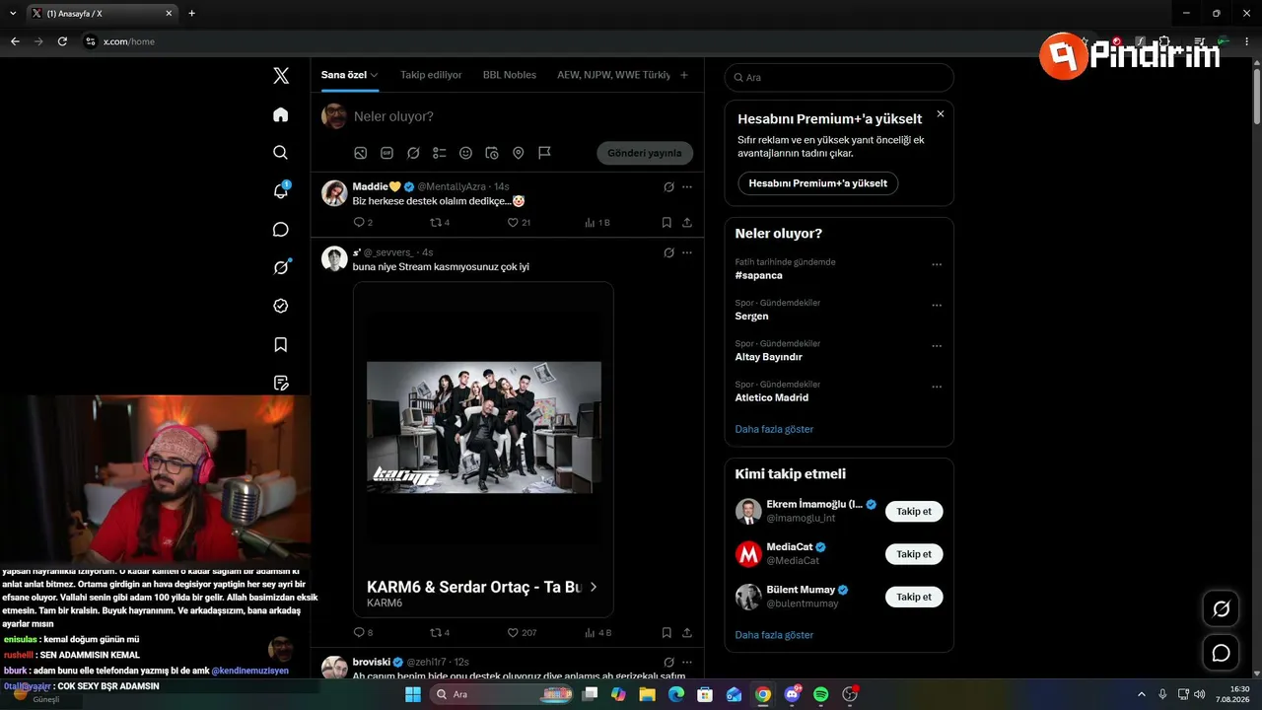
Task: Open more options on Maddie's post
Action: point(687,186)
